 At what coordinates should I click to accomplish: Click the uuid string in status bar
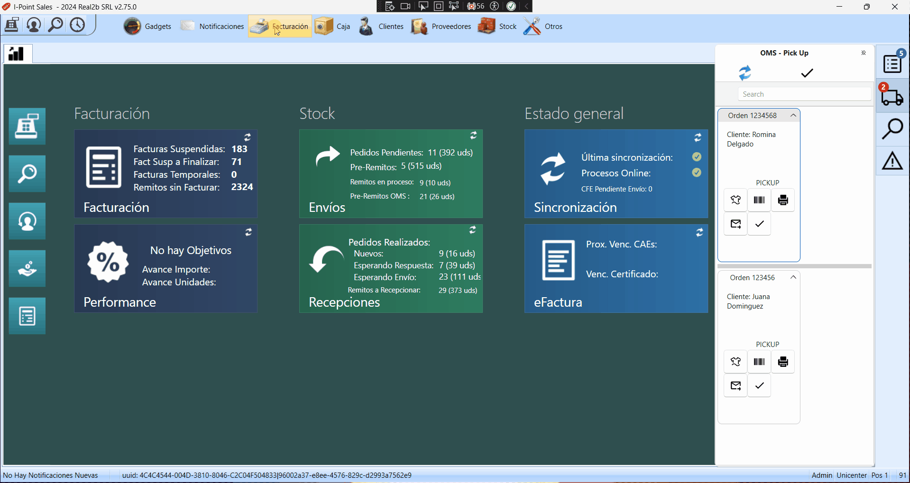[x=267, y=475]
